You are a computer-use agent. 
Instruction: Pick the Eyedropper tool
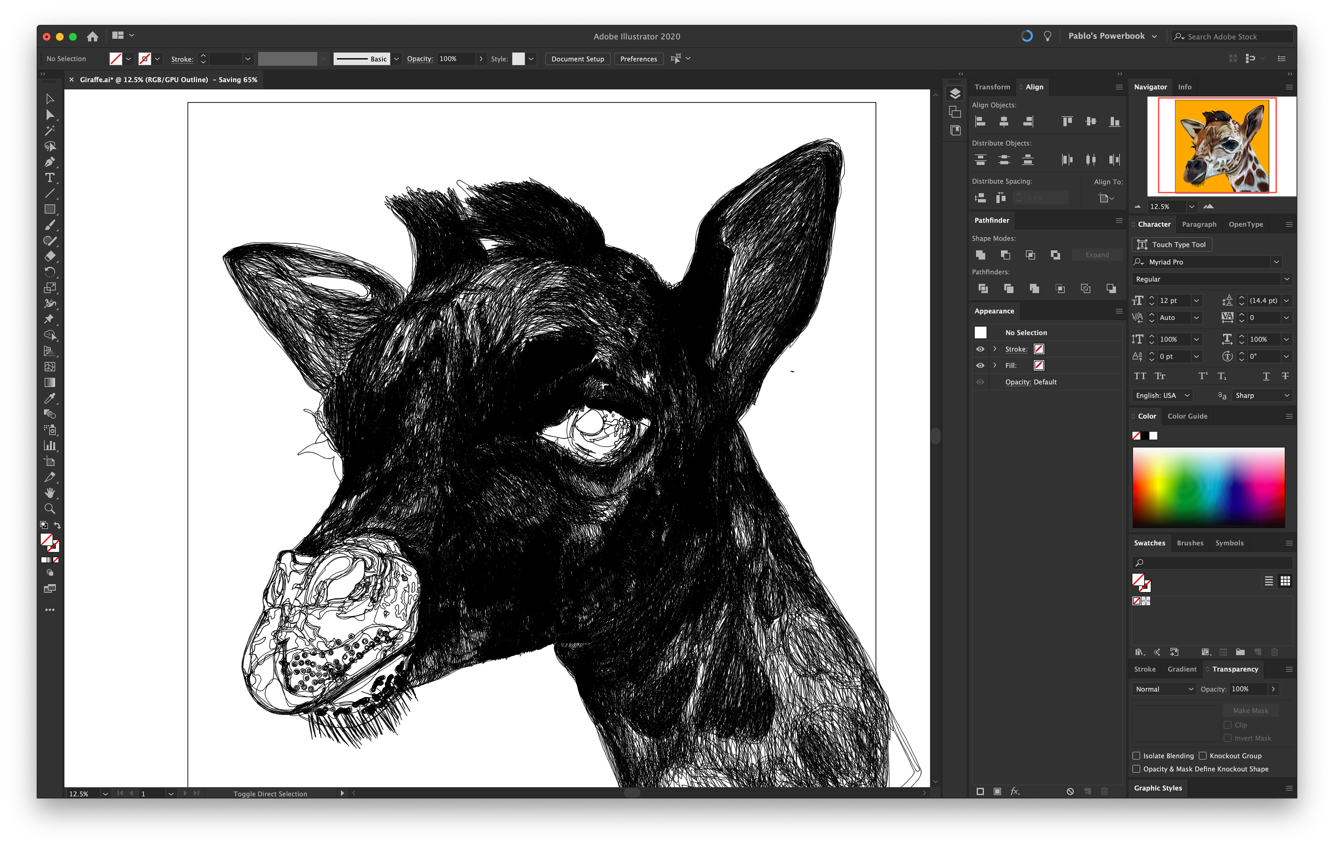pos(49,398)
